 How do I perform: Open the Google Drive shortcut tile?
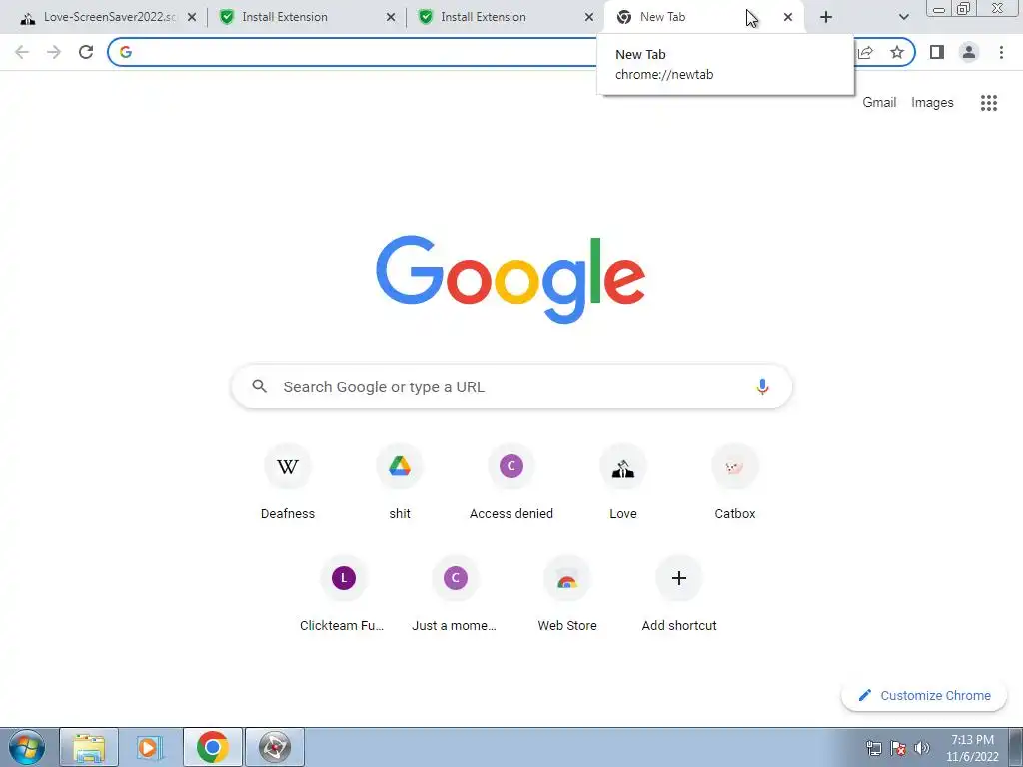tap(400, 482)
